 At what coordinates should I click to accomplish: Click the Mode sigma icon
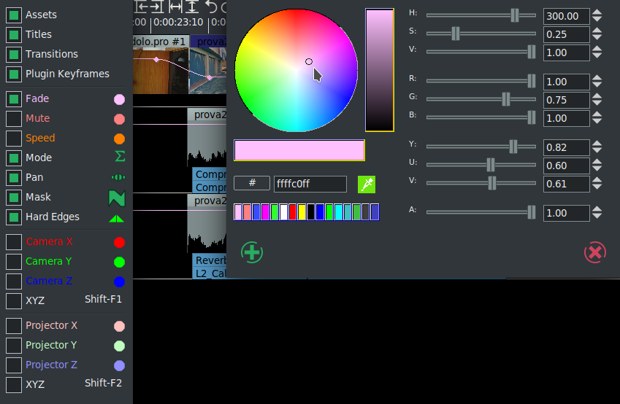click(119, 158)
